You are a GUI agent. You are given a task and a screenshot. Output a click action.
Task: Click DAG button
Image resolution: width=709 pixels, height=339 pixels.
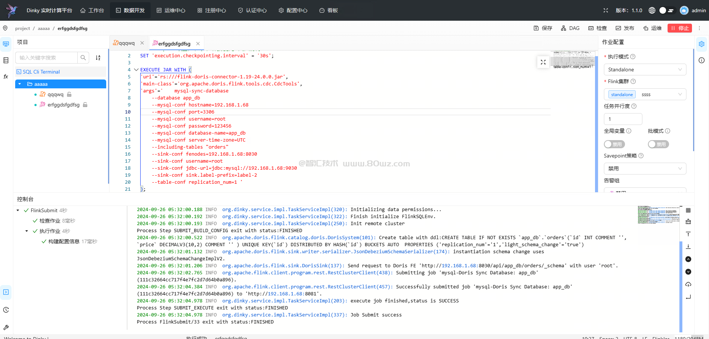[x=570, y=28]
